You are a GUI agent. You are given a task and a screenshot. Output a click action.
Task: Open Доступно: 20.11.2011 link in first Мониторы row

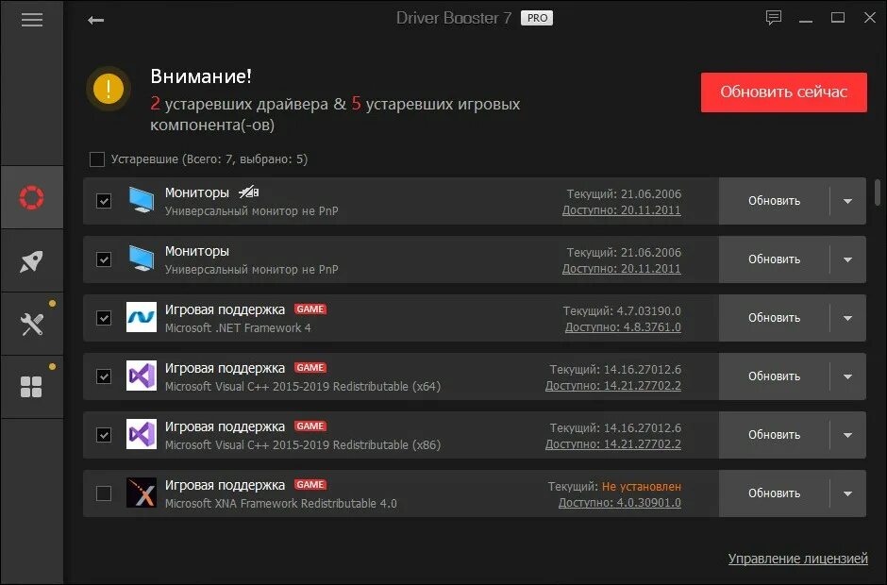(x=621, y=209)
